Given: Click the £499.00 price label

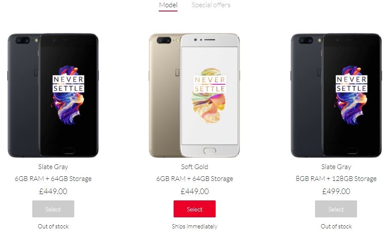Looking at the screenshot, I should 336,191.
